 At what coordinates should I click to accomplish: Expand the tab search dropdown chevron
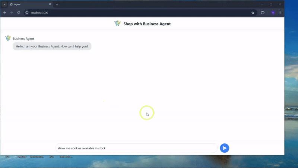[x=4, y=4]
